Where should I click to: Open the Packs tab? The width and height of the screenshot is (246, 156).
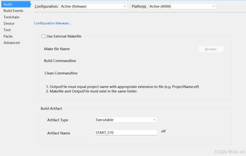pos(8,36)
